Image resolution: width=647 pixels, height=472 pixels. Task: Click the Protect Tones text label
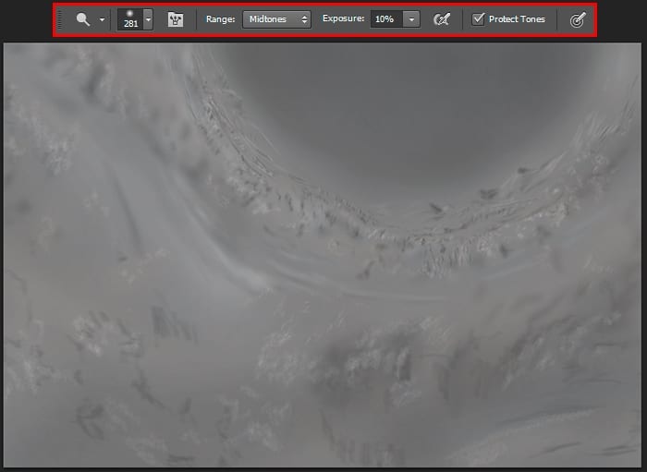(517, 19)
